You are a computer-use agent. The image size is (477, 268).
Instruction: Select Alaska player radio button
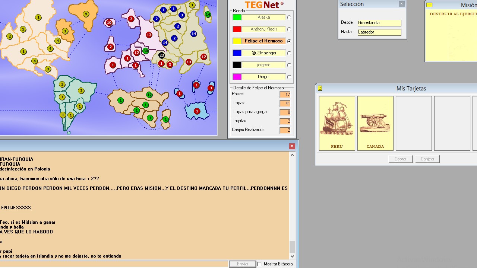tap(289, 17)
